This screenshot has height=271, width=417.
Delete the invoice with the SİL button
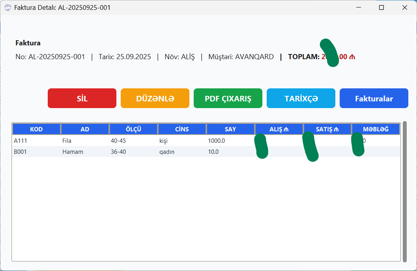click(x=82, y=98)
